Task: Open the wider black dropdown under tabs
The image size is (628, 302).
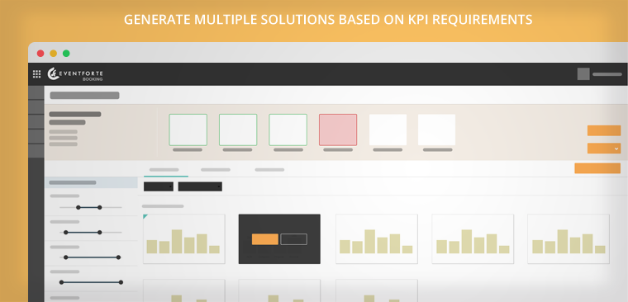Action: [x=200, y=186]
